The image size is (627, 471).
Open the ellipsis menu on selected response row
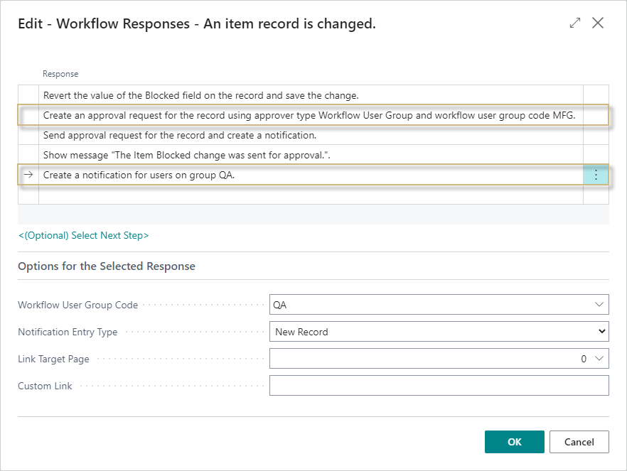pos(596,175)
